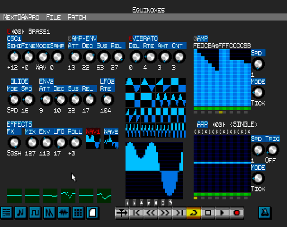
Task: Open the music note pattern editor icon
Action: pos(20,213)
